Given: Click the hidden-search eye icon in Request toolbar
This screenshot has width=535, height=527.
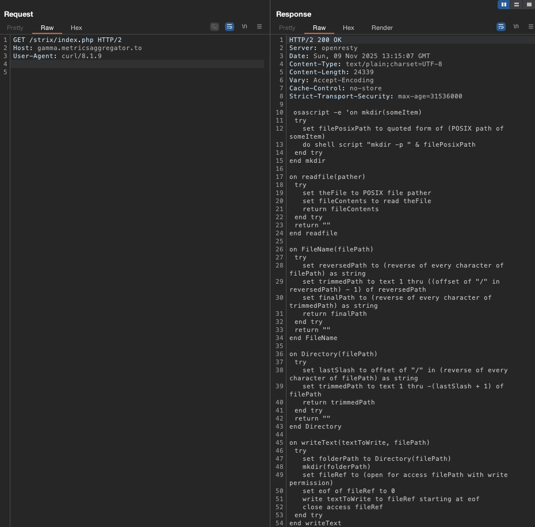Looking at the screenshot, I should tap(215, 26).
